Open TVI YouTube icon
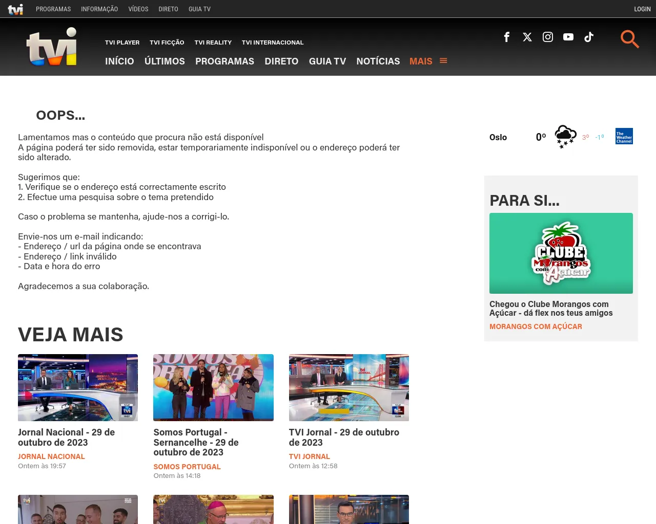656x524 pixels. click(x=568, y=37)
